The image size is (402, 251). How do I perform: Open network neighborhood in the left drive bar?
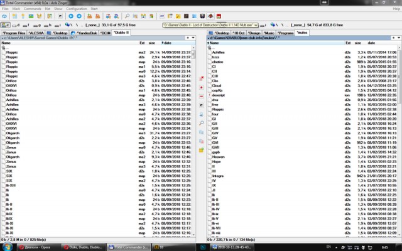pos(67,25)
